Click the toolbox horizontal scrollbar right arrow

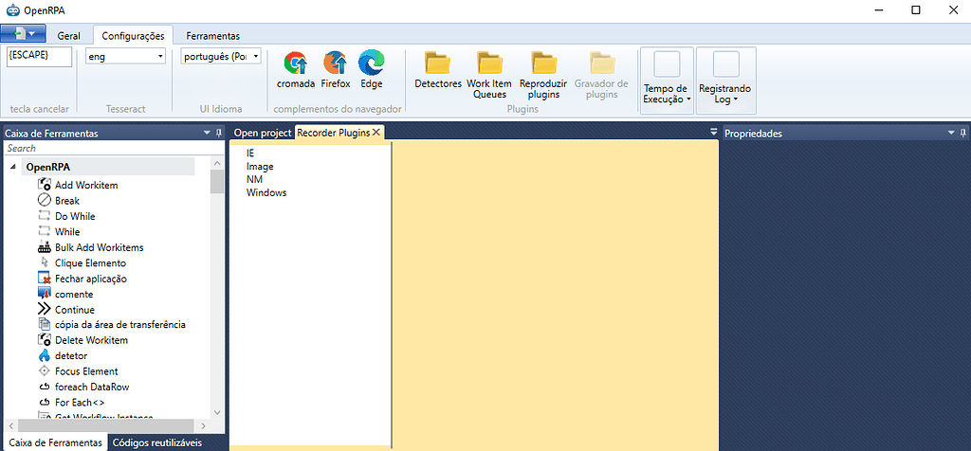(x=204, y=425)
